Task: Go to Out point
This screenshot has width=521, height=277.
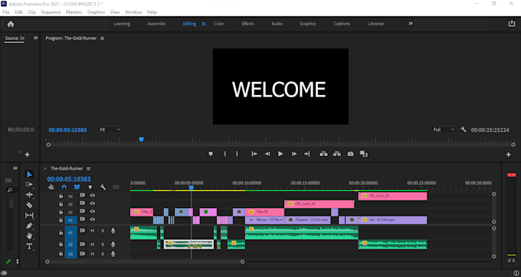Action: 307,154
